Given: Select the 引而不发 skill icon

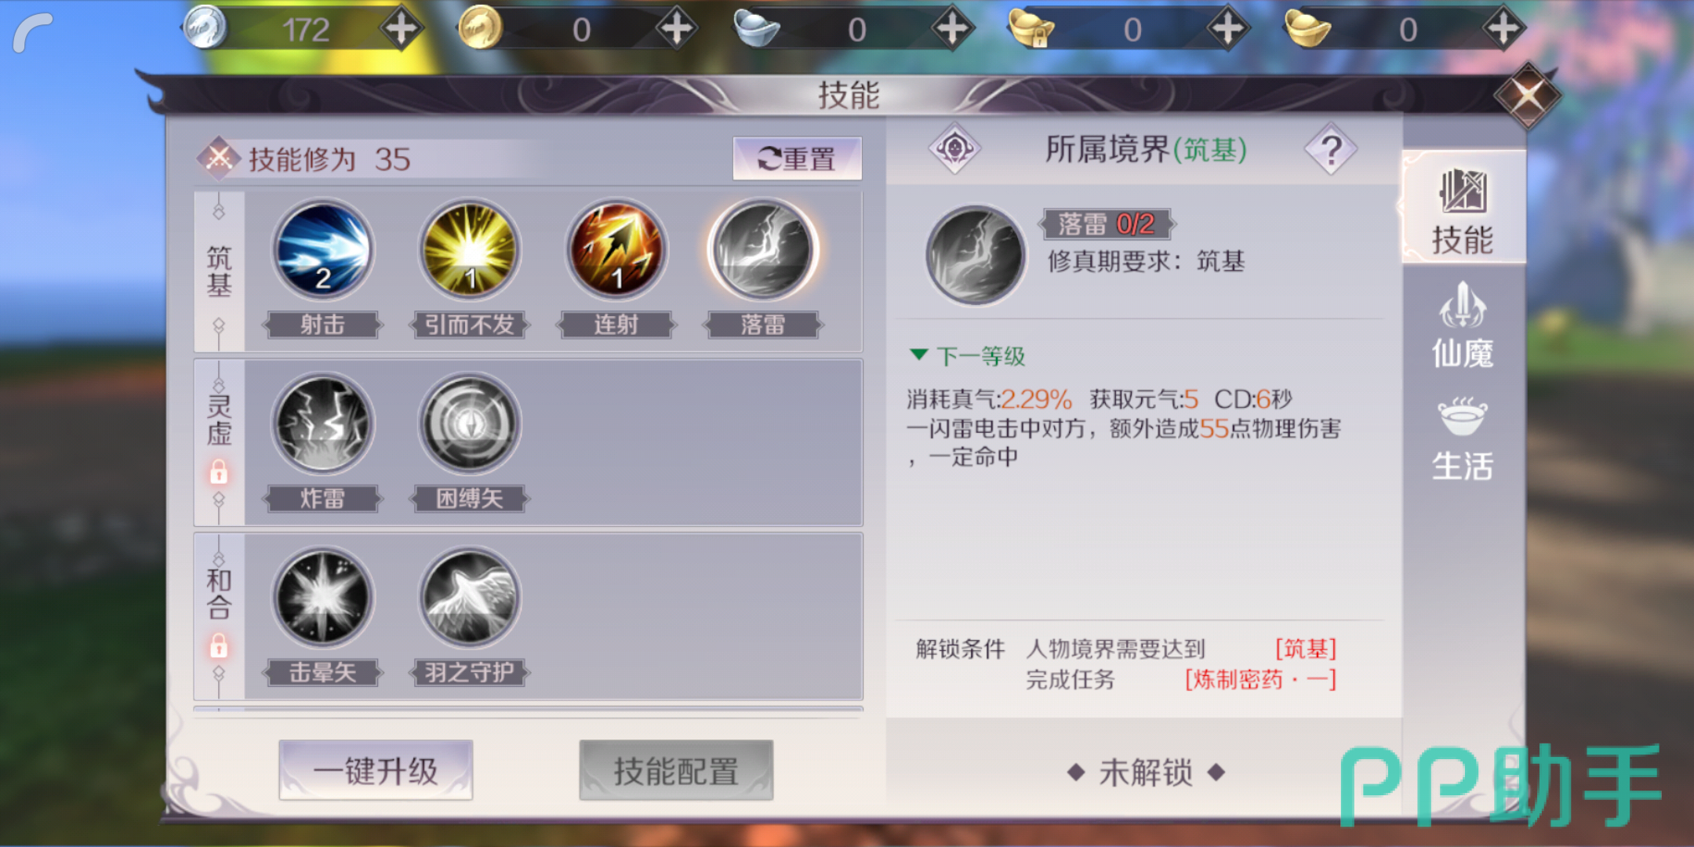Looking at the screenshot, I should pos(469,251).
